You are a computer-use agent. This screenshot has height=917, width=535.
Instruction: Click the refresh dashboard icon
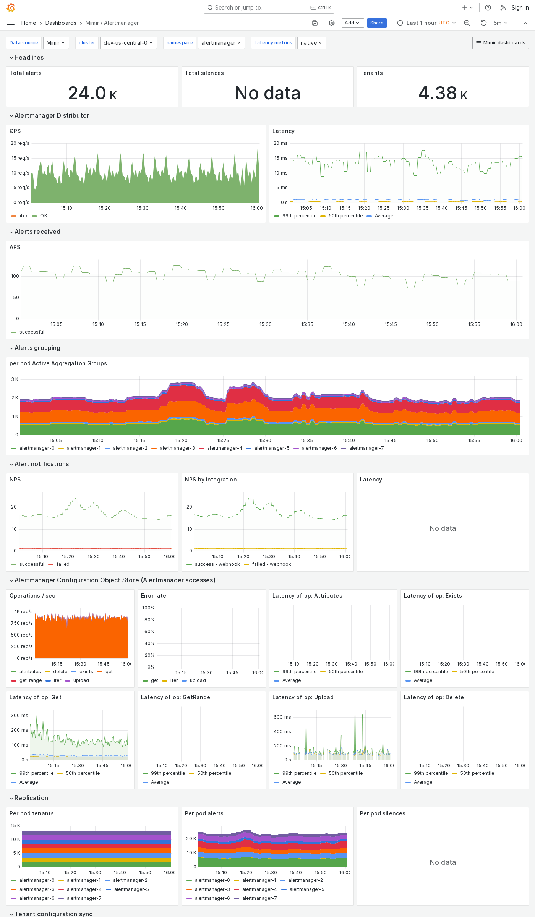484,23
